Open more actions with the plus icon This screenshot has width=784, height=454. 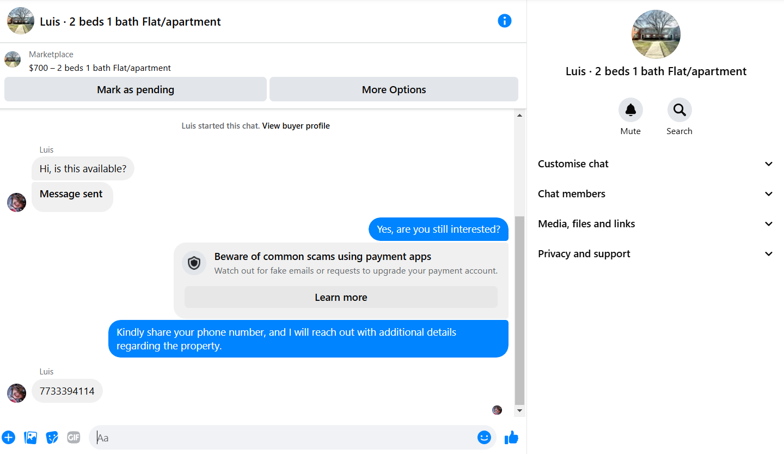click(9, 437)
